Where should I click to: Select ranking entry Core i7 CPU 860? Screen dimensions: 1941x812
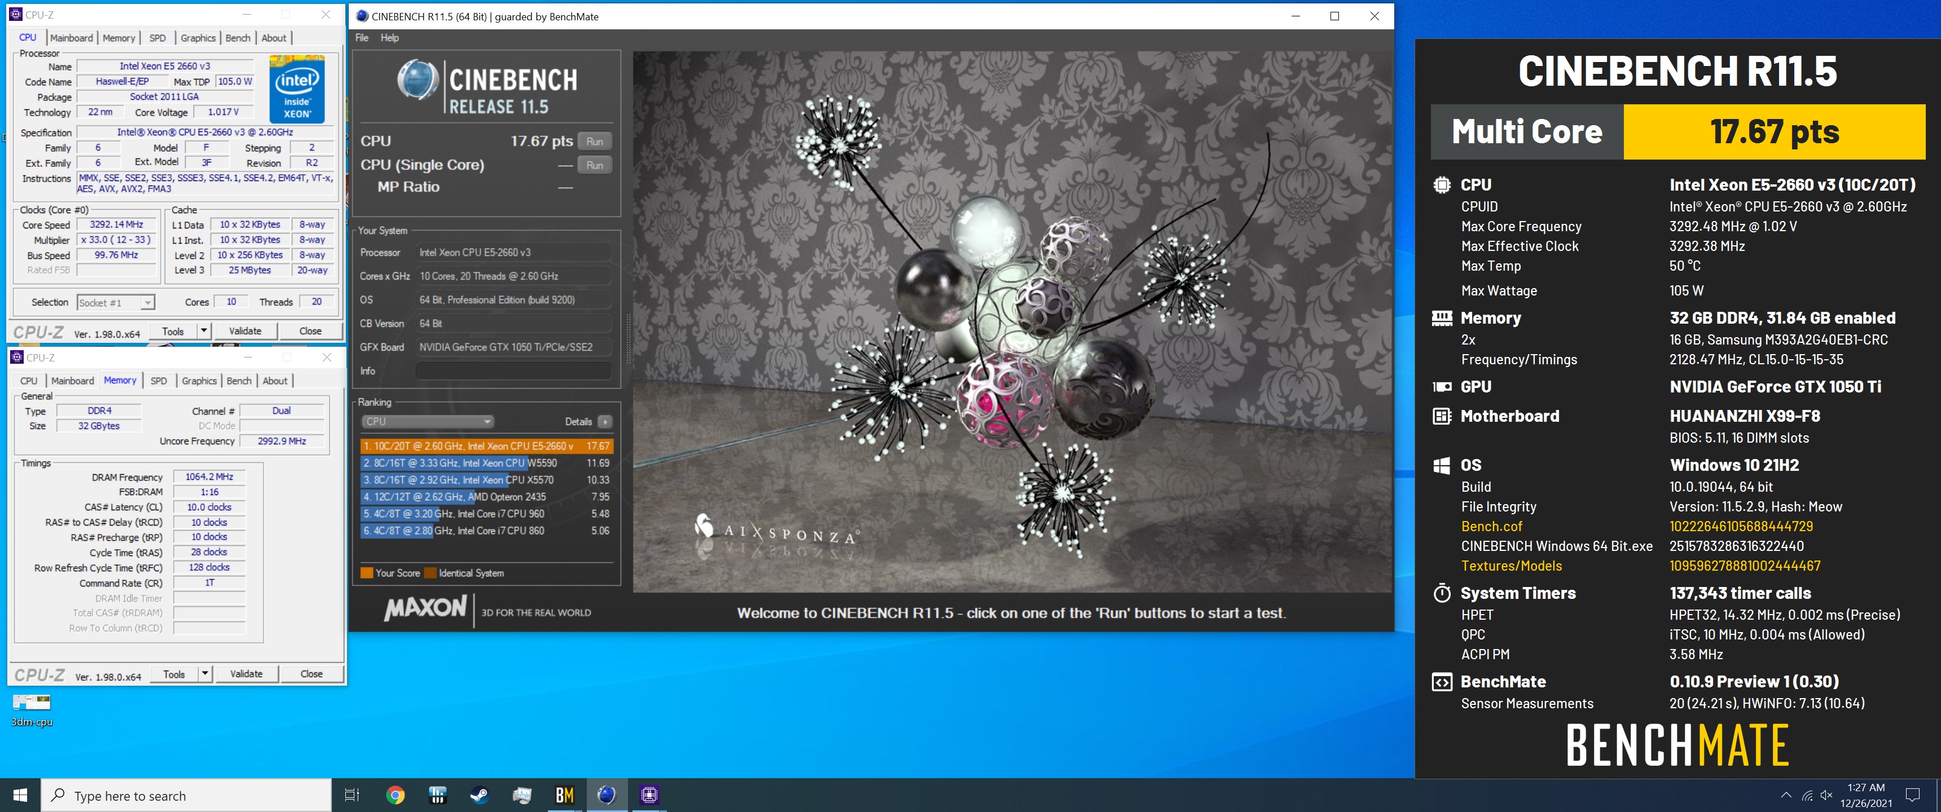(487, 531)
